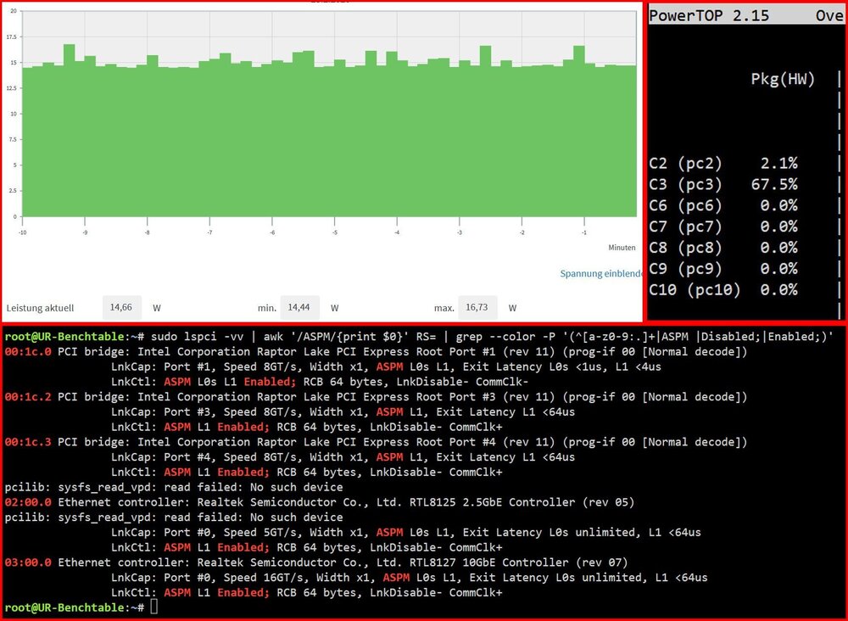Image resolution: width=848 pixels, height=621 pixels.
Task: Click the 'C7 (pc7)' row
Action: click(x=723, y=227)
